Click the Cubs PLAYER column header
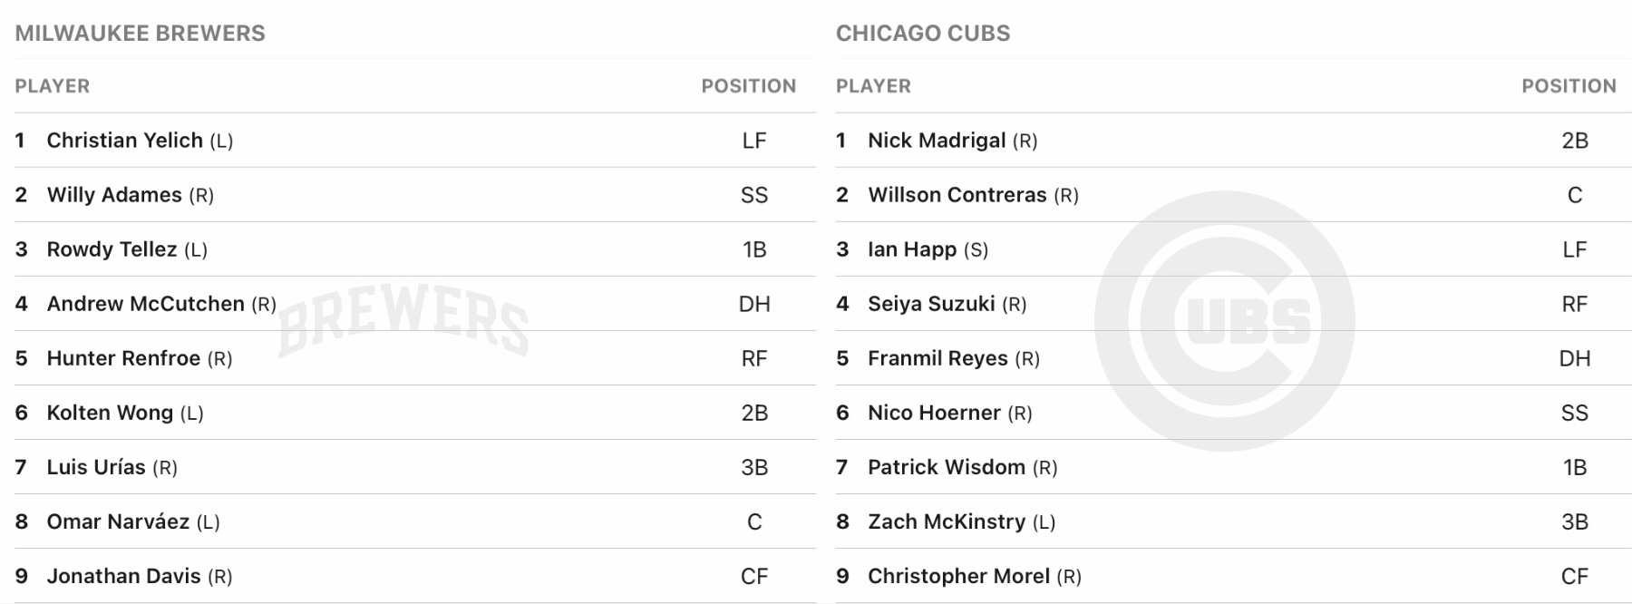The height and width of the screenshot is (604, 1632). tap(873, 86)
